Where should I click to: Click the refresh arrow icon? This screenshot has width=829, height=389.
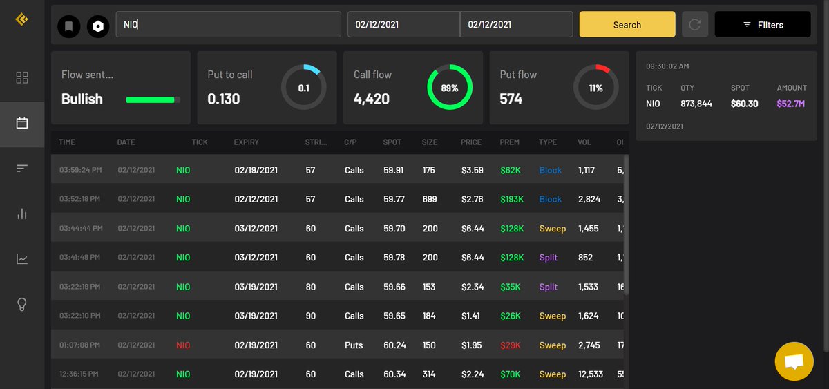coord(695,24)
